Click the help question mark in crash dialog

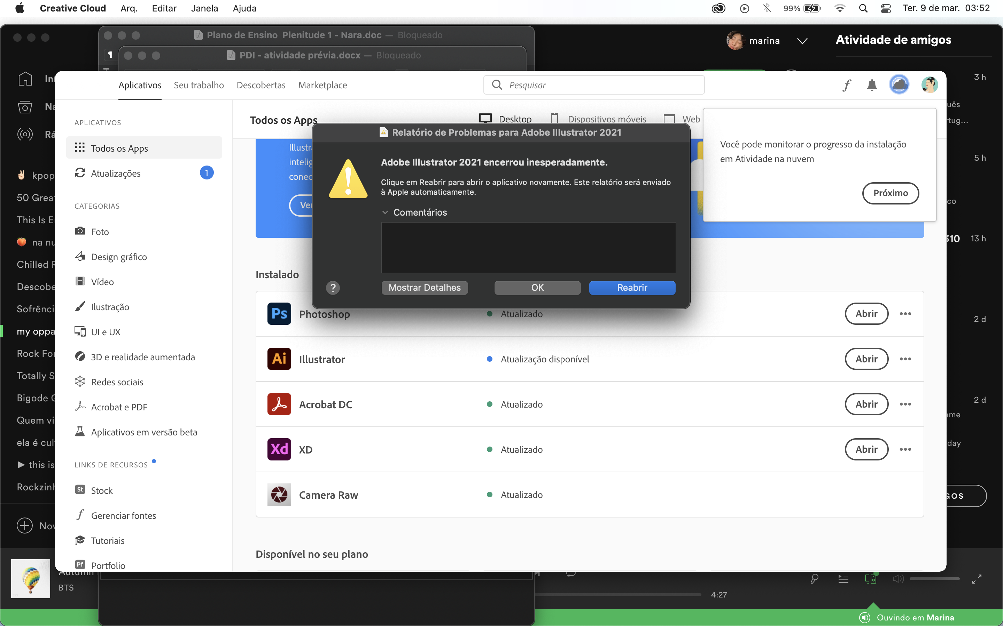[x=333, y=287]
